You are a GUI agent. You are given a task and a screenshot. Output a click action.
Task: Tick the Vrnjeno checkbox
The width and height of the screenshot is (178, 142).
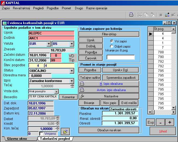pos(41,134)
